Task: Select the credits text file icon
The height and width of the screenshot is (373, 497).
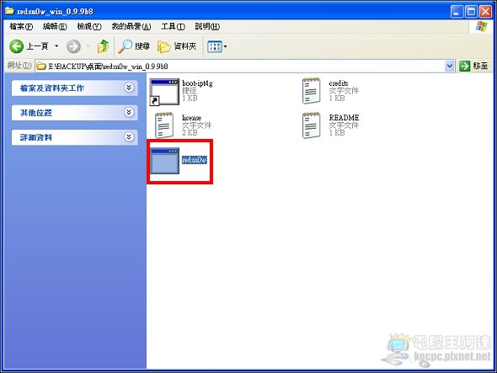Action: [311, 91]
